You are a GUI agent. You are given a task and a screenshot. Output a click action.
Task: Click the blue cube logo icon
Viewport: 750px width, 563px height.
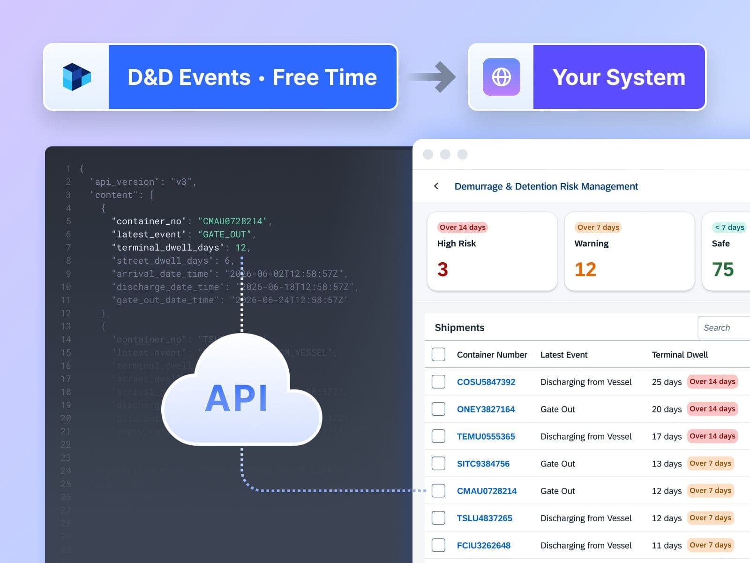point(76,77)
